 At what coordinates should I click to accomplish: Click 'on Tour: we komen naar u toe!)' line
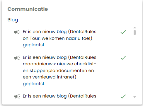57,38
